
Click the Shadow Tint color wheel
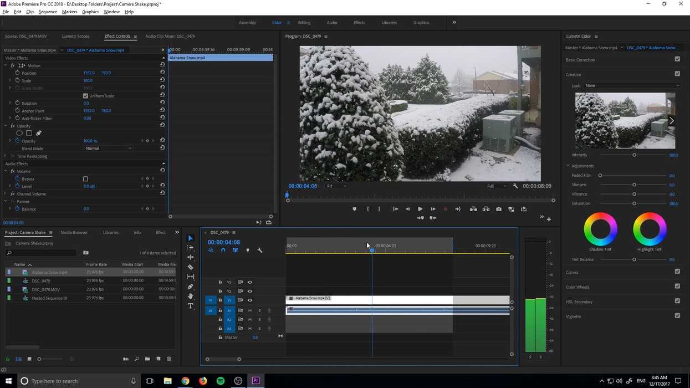pos(601,229)
